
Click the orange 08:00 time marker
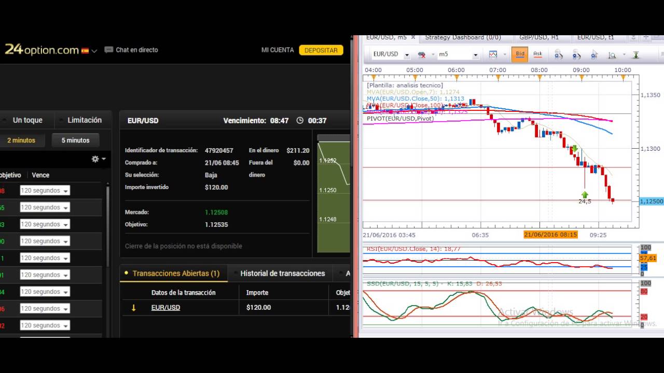[x=539, y=78]
